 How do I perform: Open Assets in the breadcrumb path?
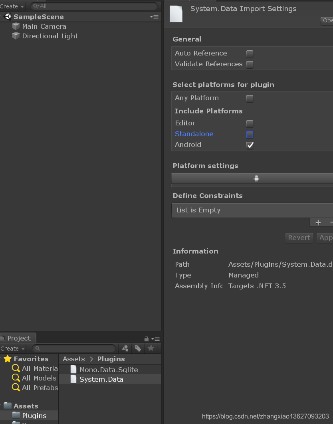(73, 359)
